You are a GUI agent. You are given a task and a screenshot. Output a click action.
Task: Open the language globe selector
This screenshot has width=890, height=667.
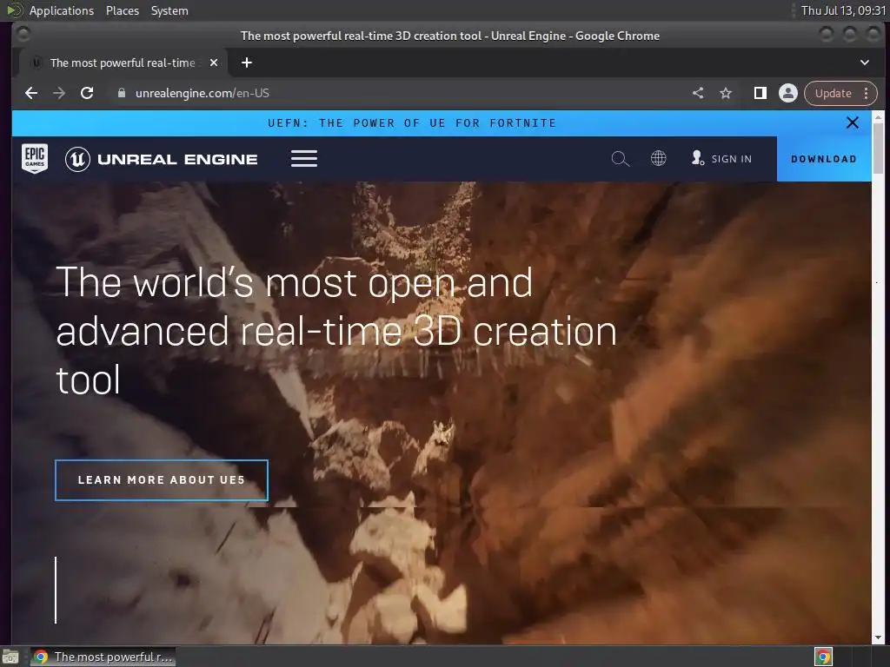[659, 158]
